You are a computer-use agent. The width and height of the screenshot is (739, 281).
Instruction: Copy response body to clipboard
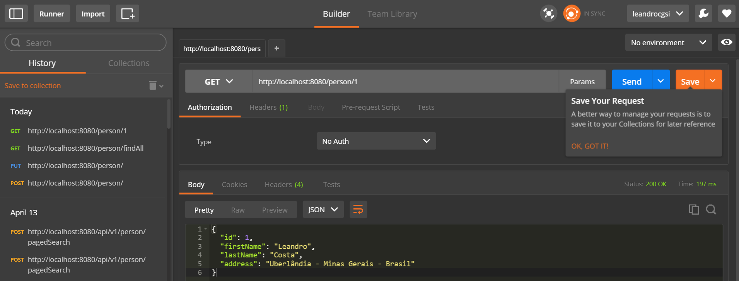coord(694,209)
